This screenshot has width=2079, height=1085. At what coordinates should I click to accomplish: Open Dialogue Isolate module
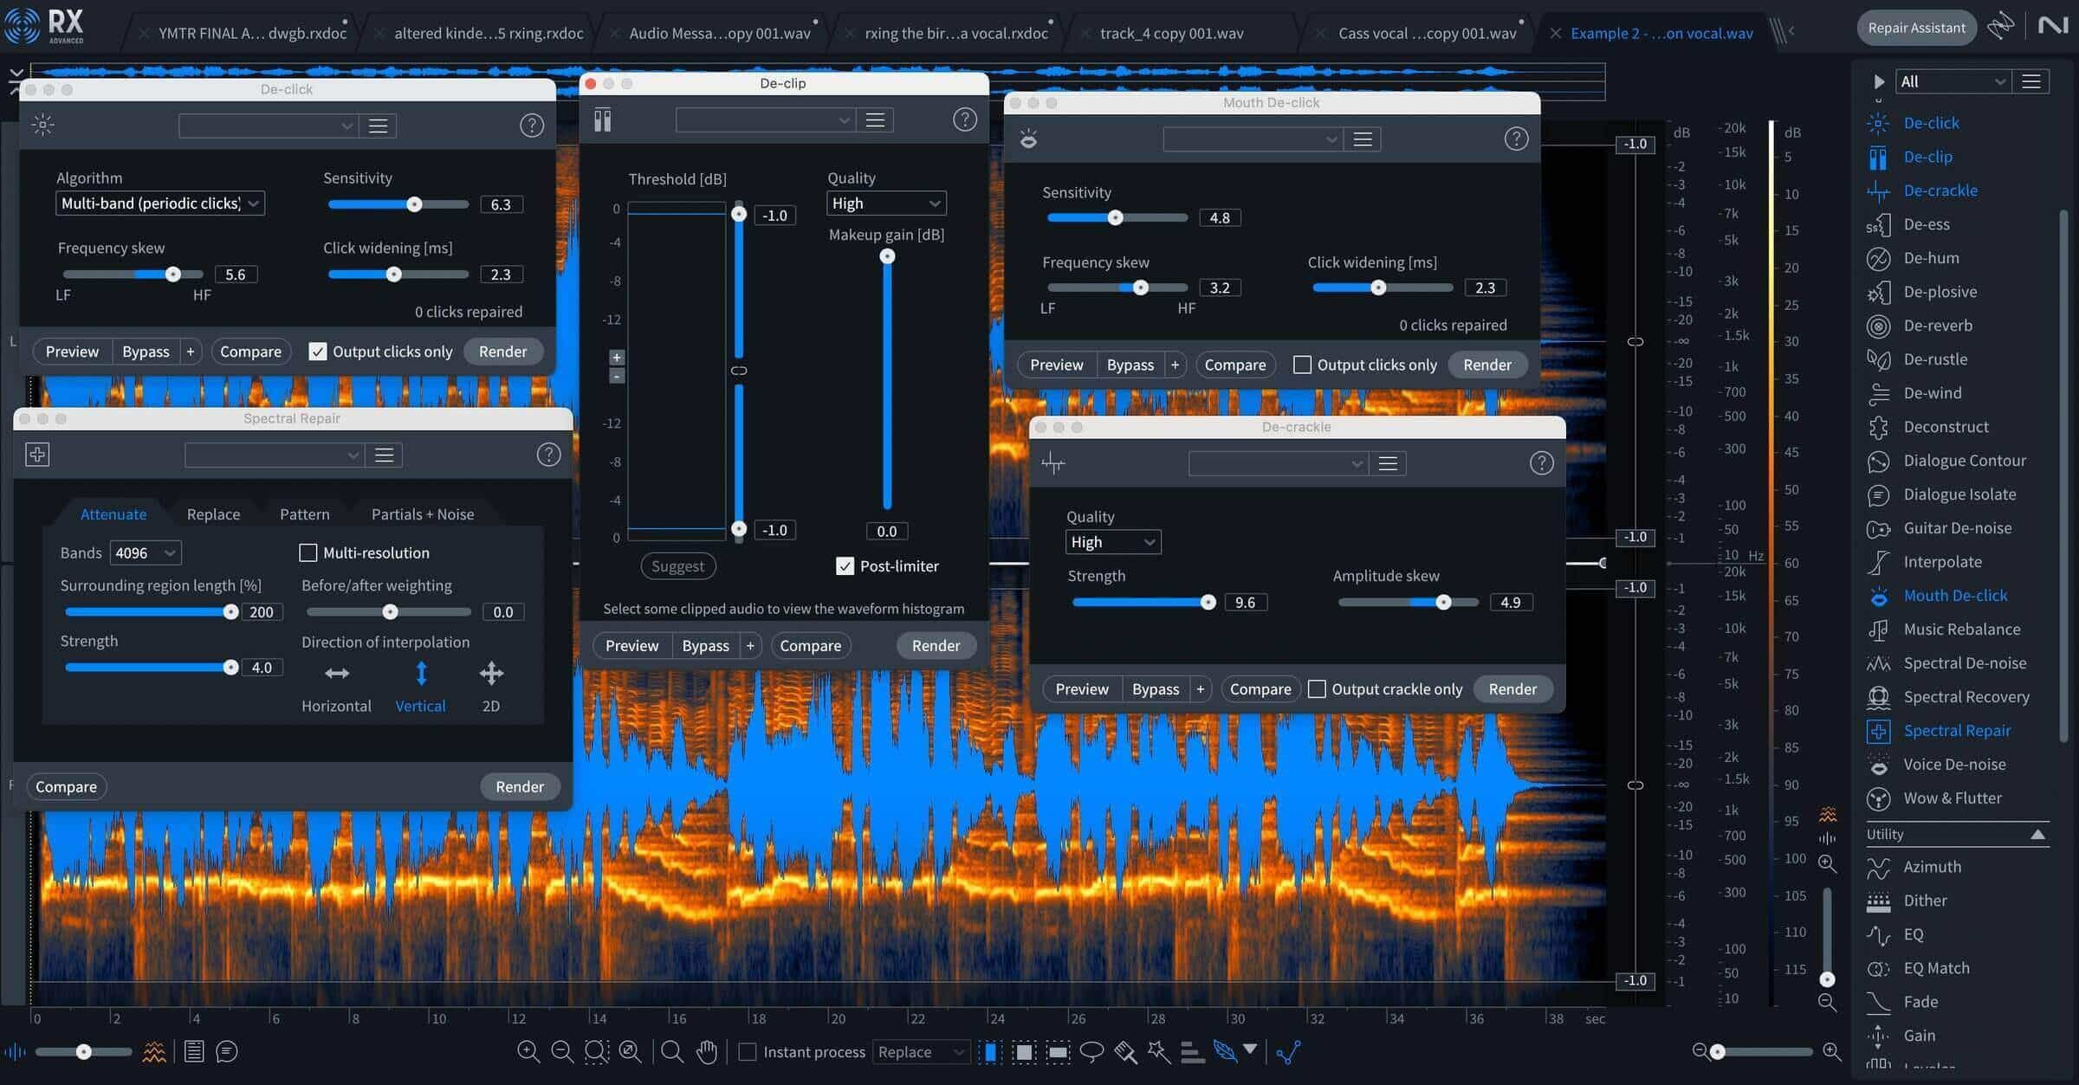coord(1959,494)
